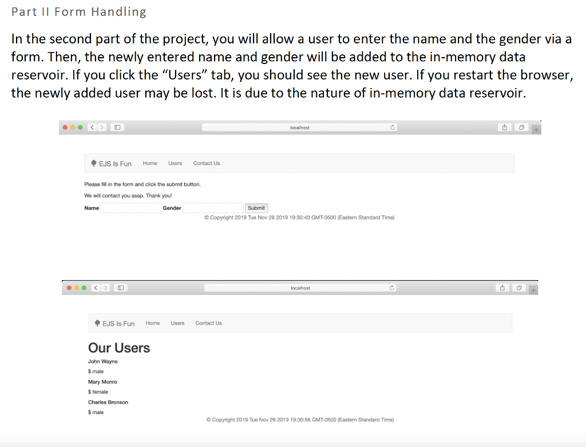Toggle the sidebar icon in the second window
586x447 pixels.
tap(120, 288)
